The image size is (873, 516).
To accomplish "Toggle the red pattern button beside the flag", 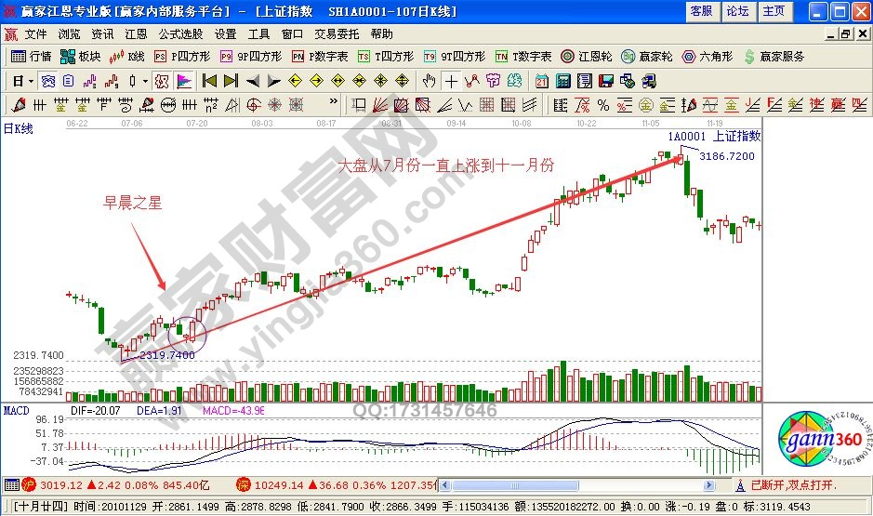I will coord(162,81).
